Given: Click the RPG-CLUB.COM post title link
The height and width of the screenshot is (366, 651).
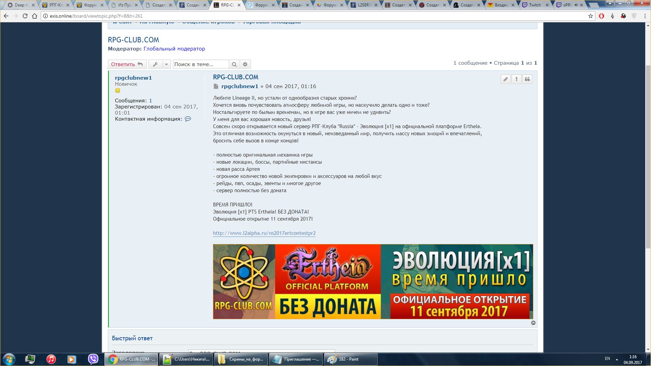Looking at the screenshot, I should coord(236,77).
